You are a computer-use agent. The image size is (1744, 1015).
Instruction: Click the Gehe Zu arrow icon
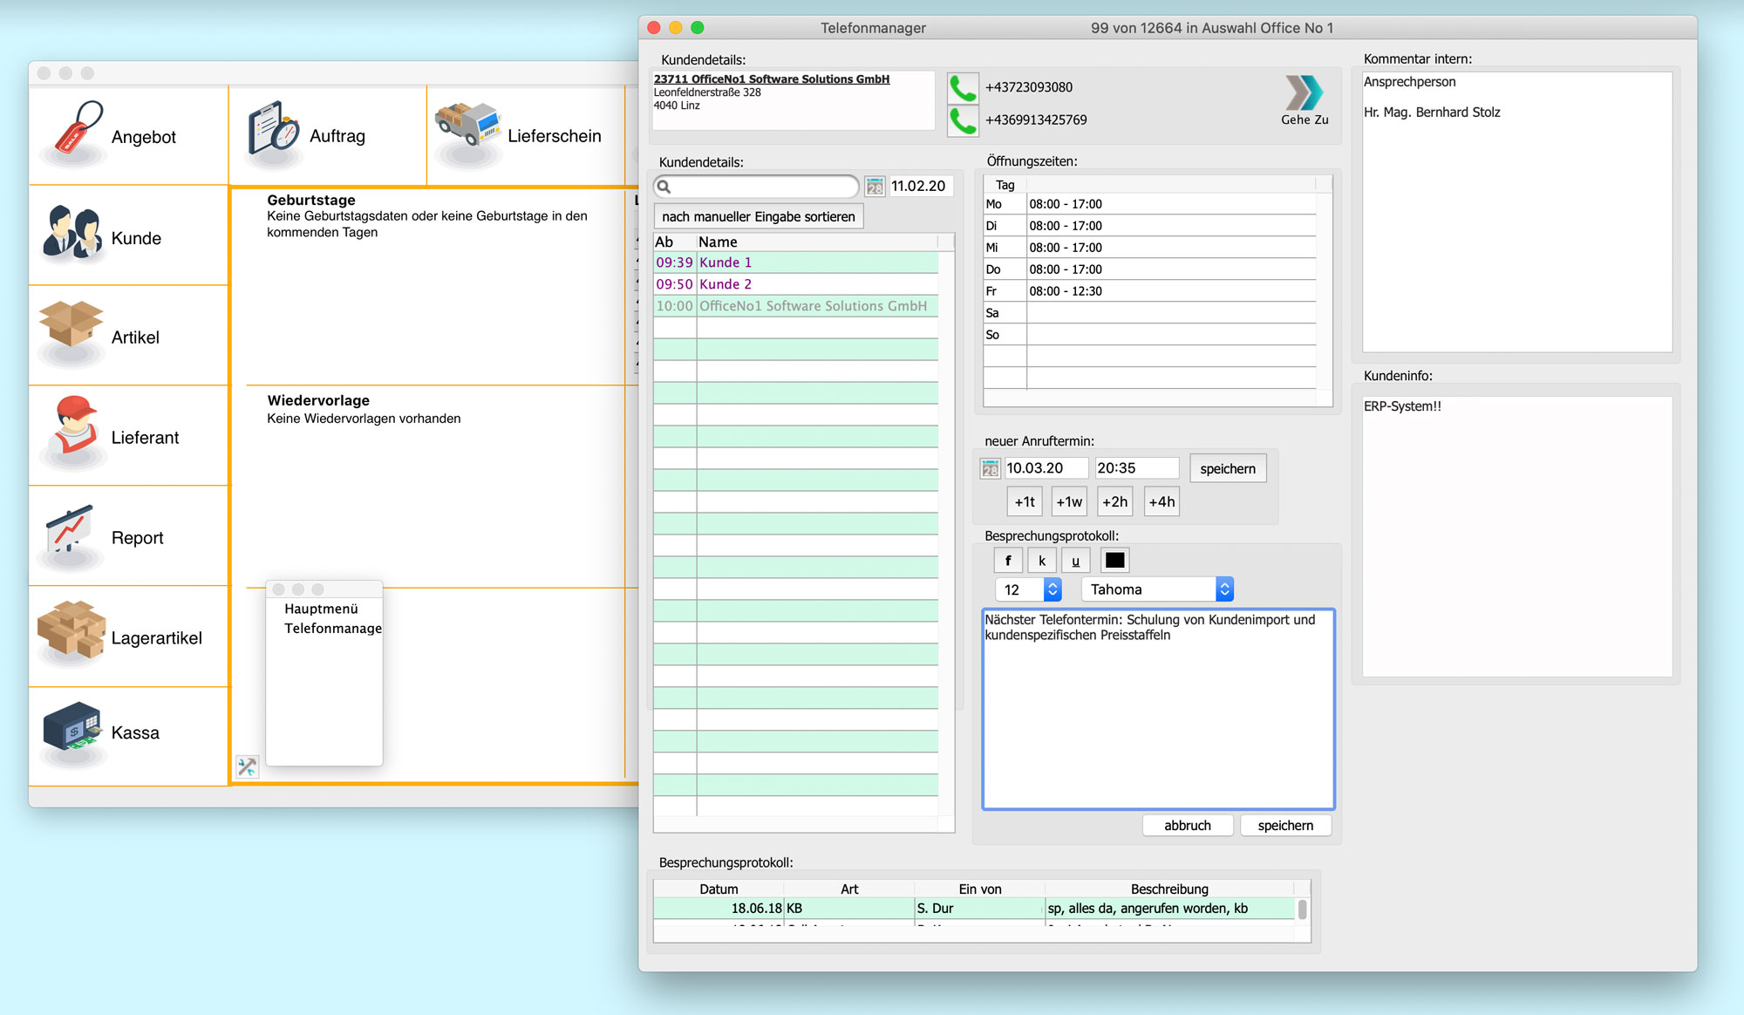[1304, 93]
